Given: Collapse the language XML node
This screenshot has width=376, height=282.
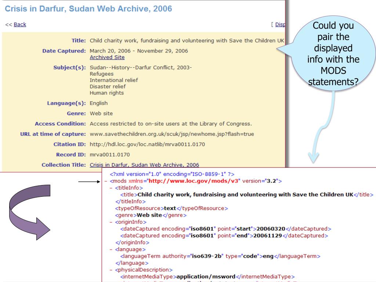Looking at the screenshot, I should [x=111, y=250].
